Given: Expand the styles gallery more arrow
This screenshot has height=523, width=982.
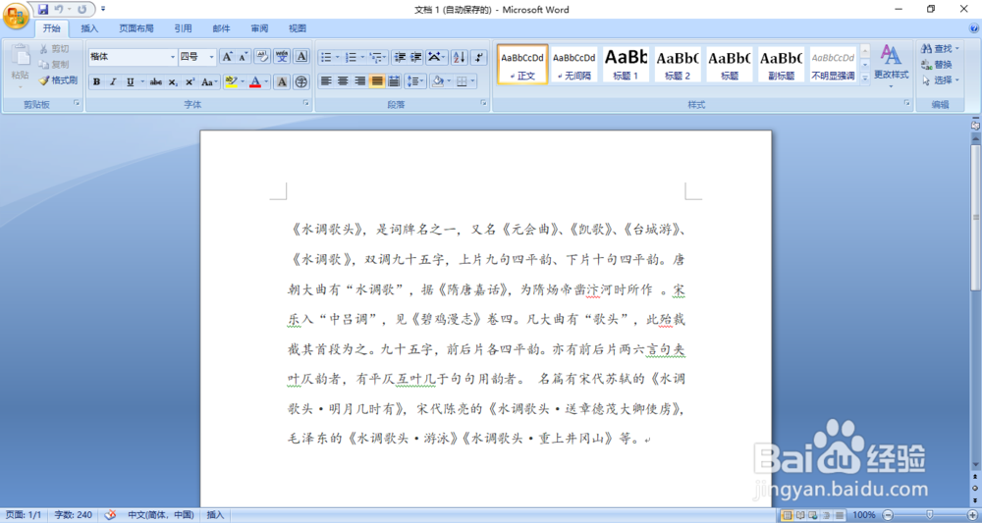Looking at the screenshot, I should click(865, 78).
